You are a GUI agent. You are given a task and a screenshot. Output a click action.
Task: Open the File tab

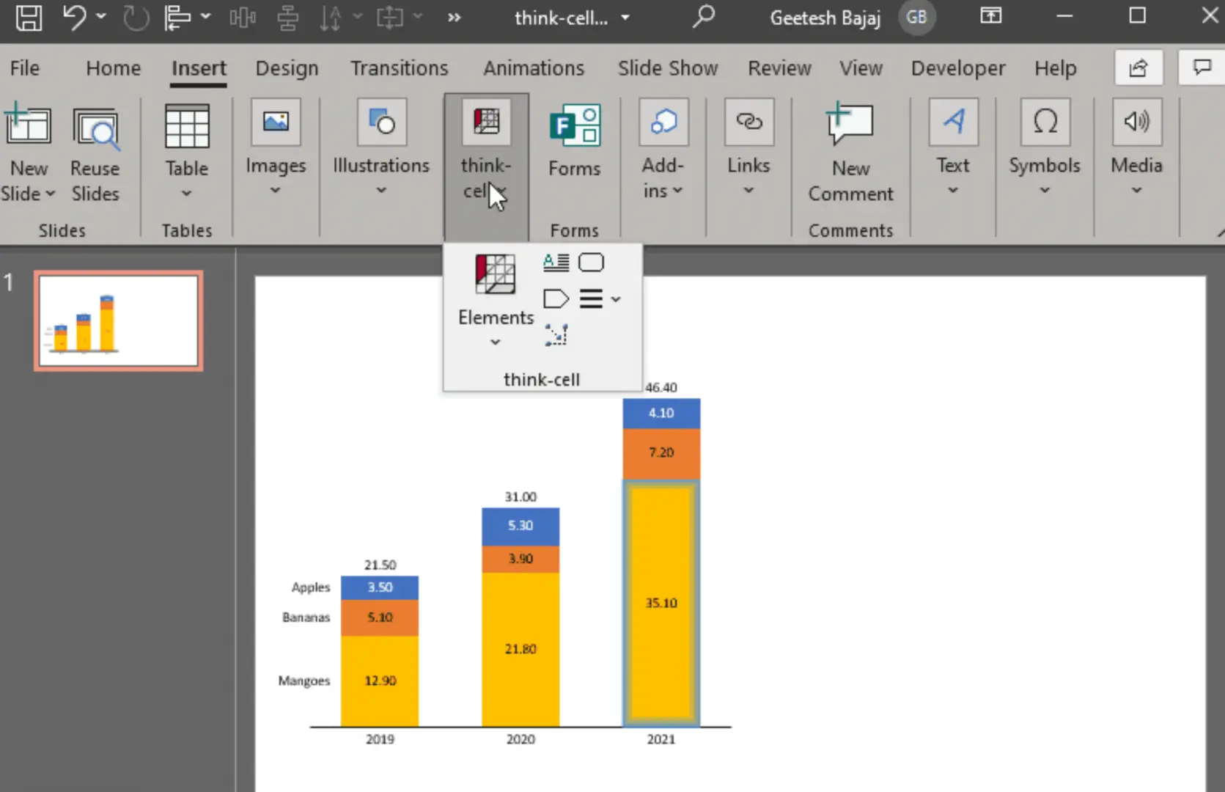point(25,68)
